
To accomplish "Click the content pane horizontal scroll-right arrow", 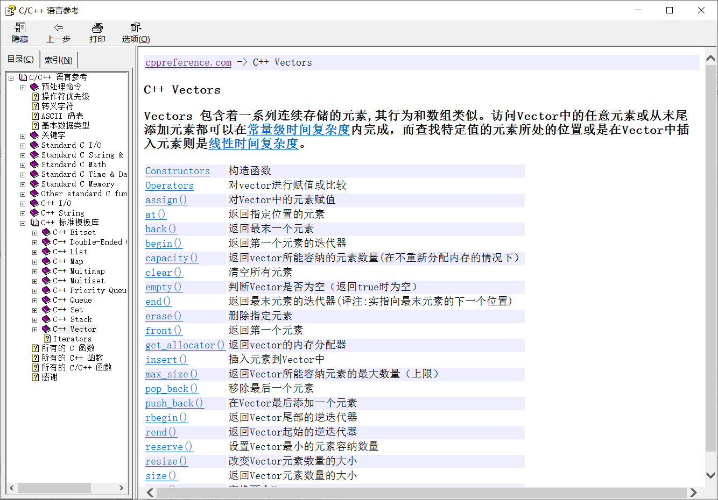I will (x=693, y=492).
